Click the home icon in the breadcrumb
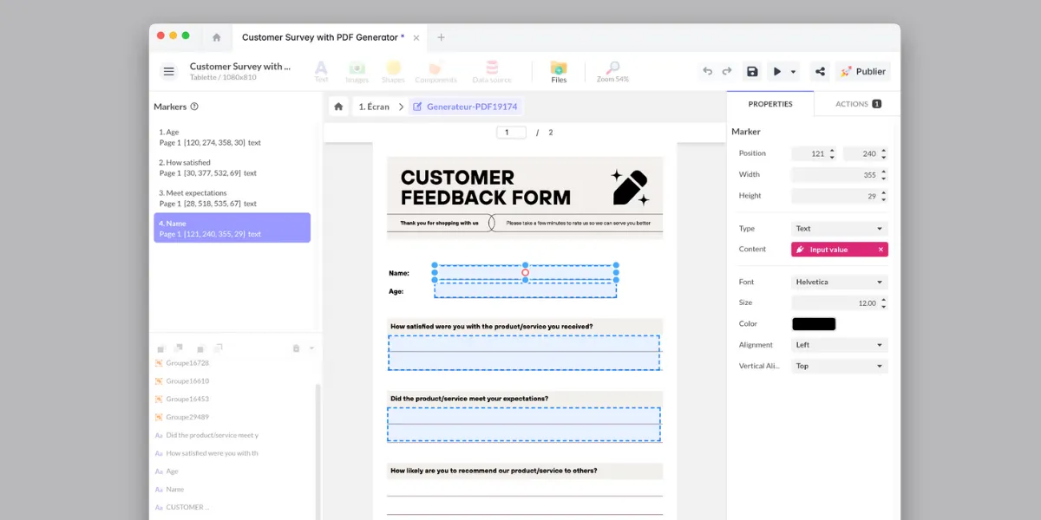 tap(338, 107)
